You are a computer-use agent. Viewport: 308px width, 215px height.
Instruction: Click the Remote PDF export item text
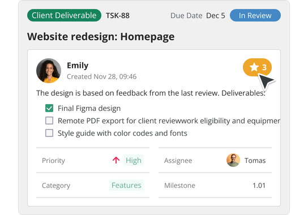click(x=169, y=121)
